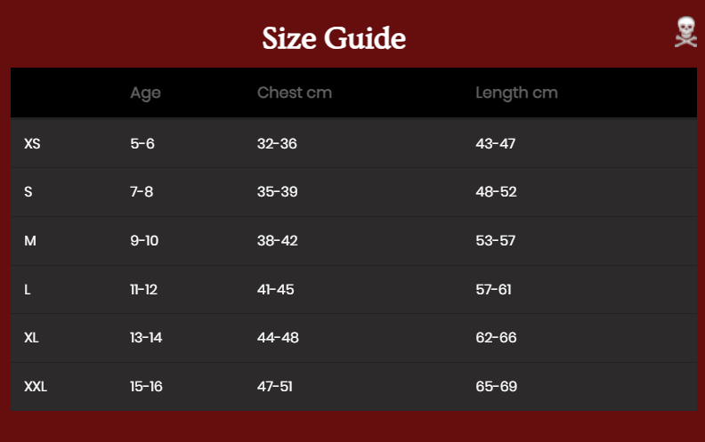Viewport: 705px width, 442px height.
Task: Select the Age column header
Action: pyautogui.click(x=145, y=93)
